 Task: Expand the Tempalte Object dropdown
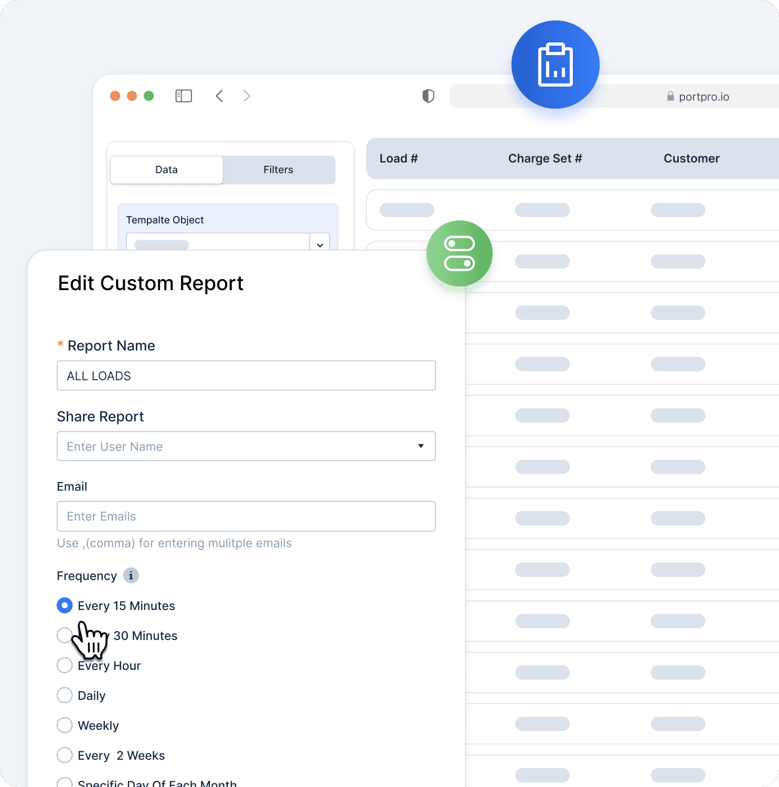(319, 244)
